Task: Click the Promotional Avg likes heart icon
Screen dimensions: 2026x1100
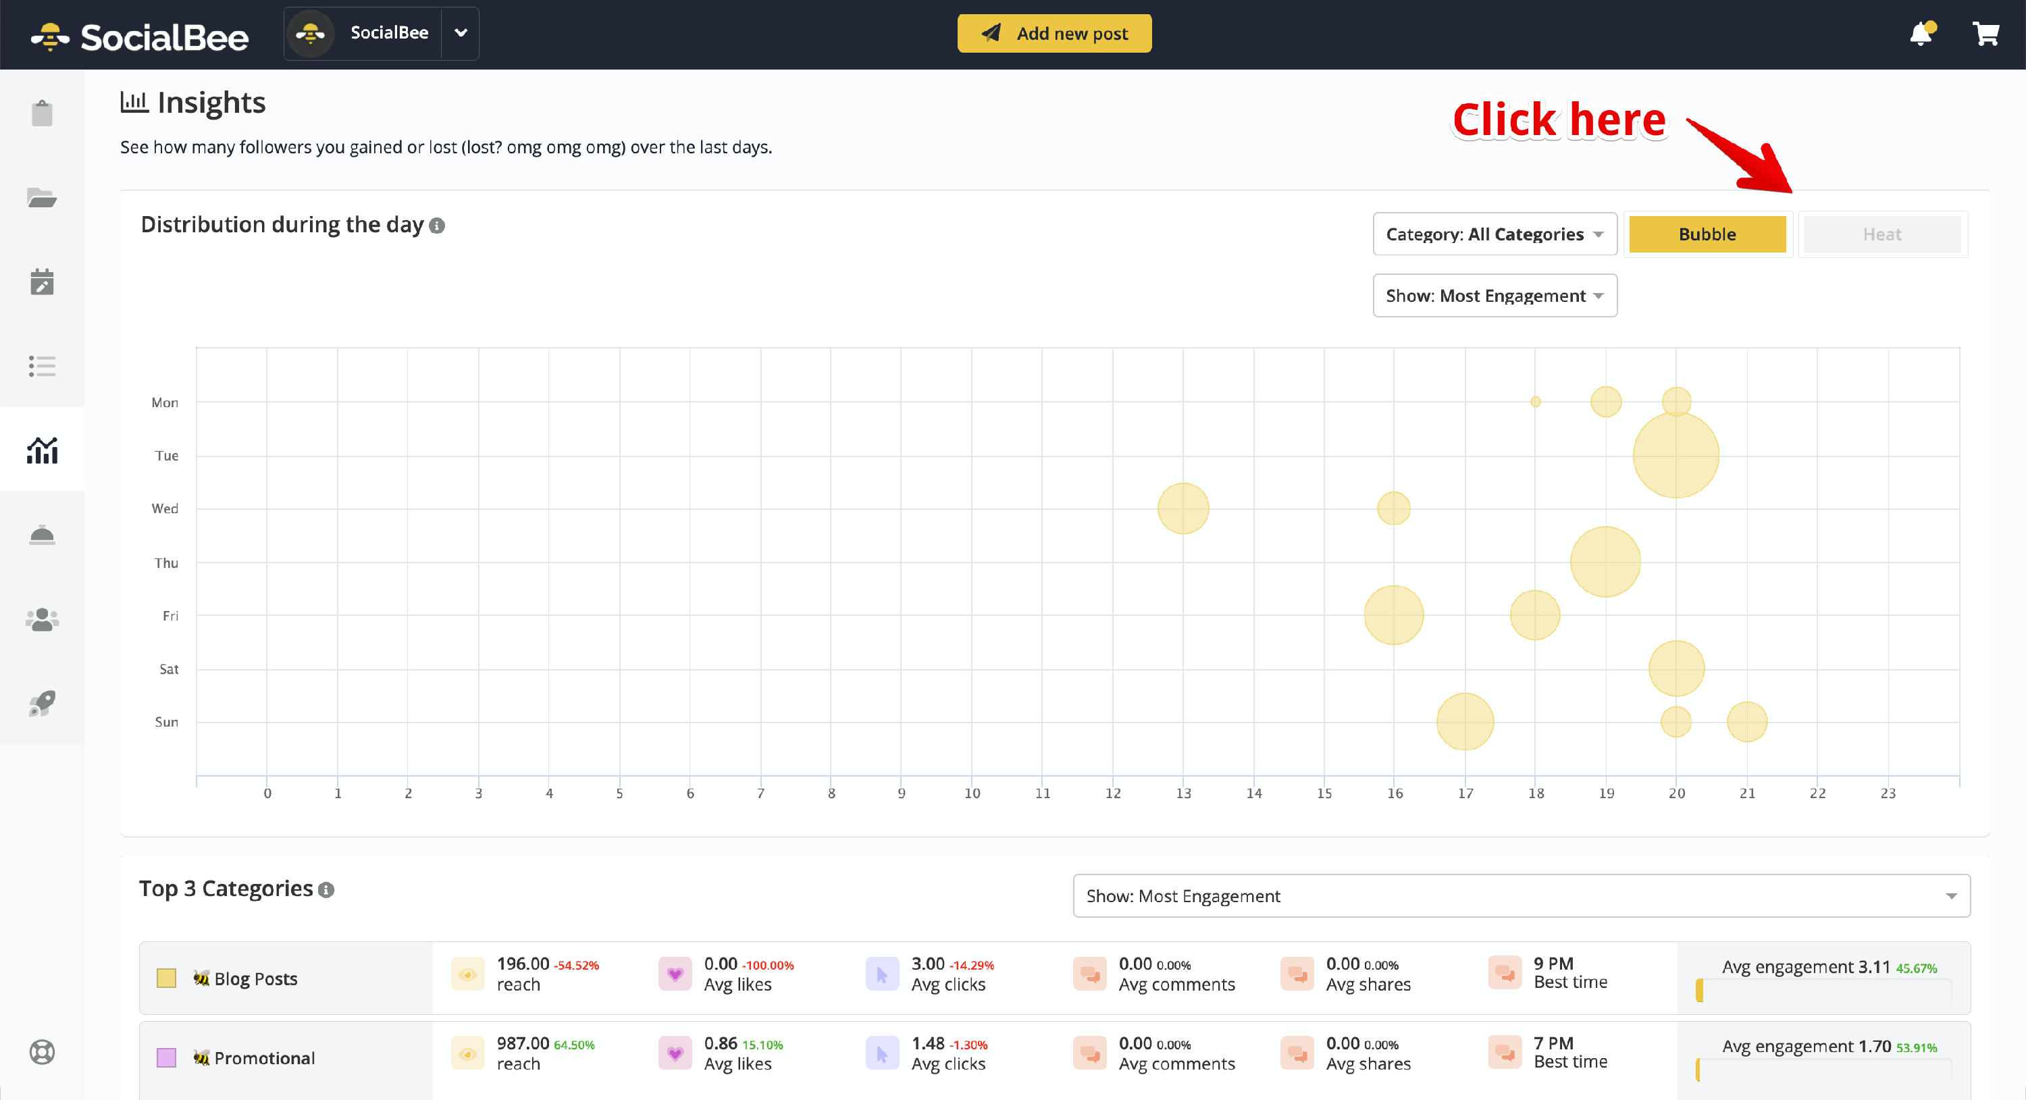Action: [675, 1053]
